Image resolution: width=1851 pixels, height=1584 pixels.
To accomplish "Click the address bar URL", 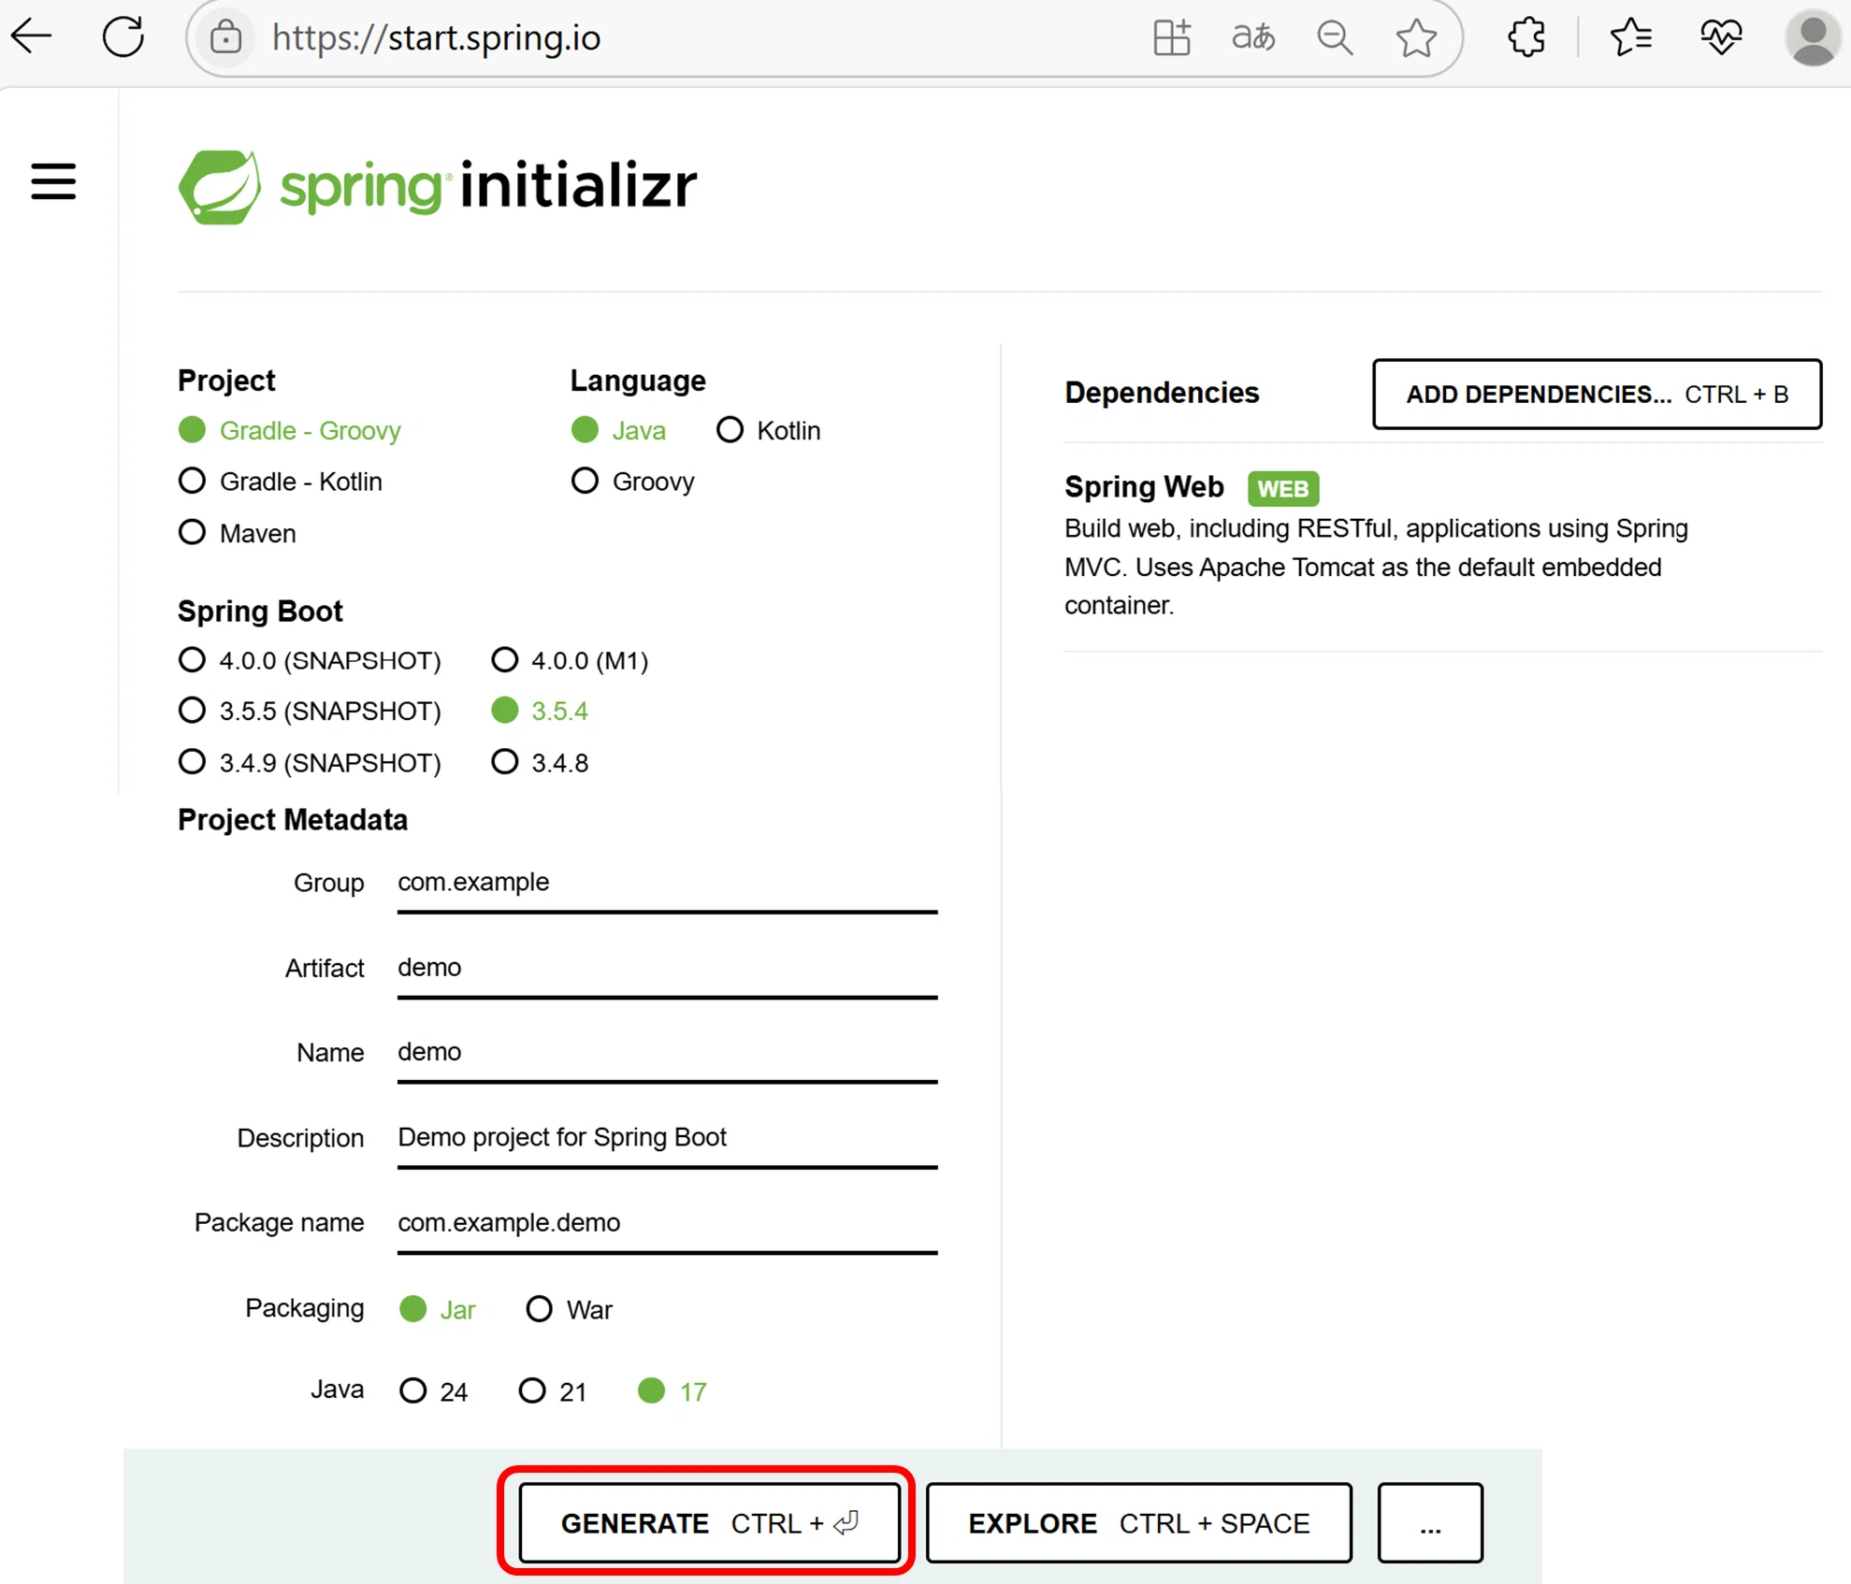I will [436, 38].
